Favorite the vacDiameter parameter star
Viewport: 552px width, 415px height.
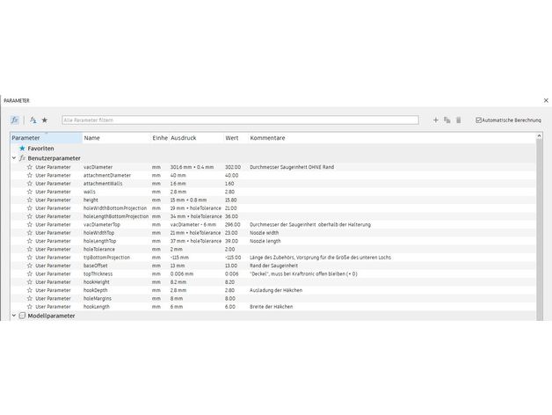29,166
